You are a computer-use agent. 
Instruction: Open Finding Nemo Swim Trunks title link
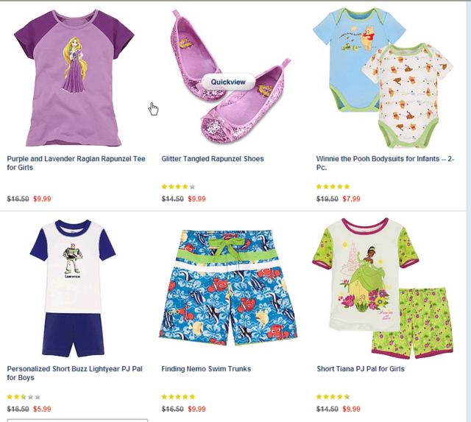click(206, 369)
